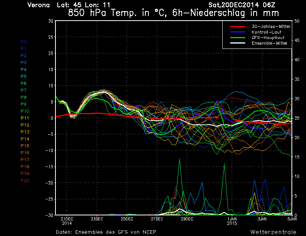306x236 pixels.
Task: Click the -15 value on the temperature axis
Action: [x=49, y=167]
